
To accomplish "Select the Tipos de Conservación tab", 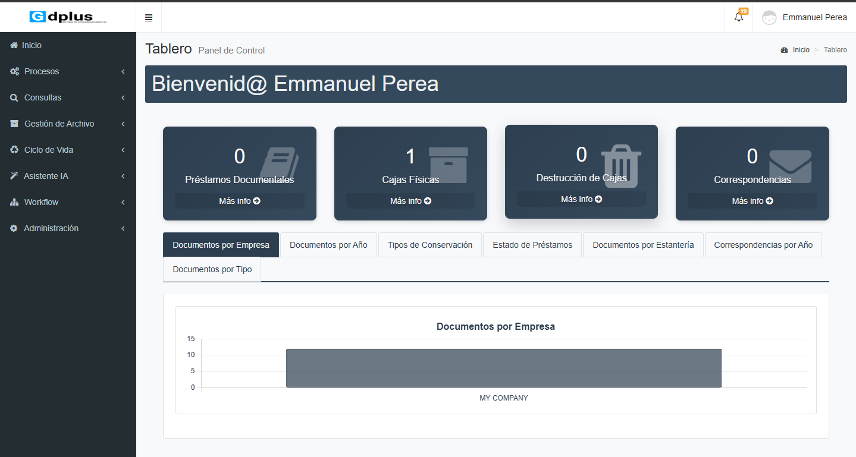I will [x=429, y=245].
